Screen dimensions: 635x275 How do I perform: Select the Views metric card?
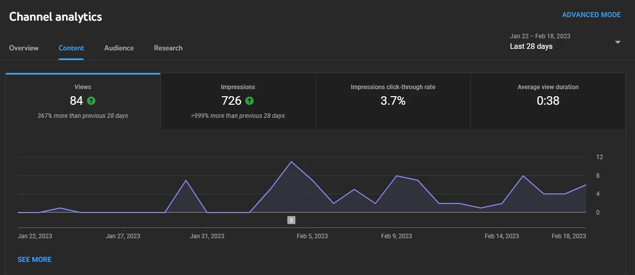tap(83, 101)
